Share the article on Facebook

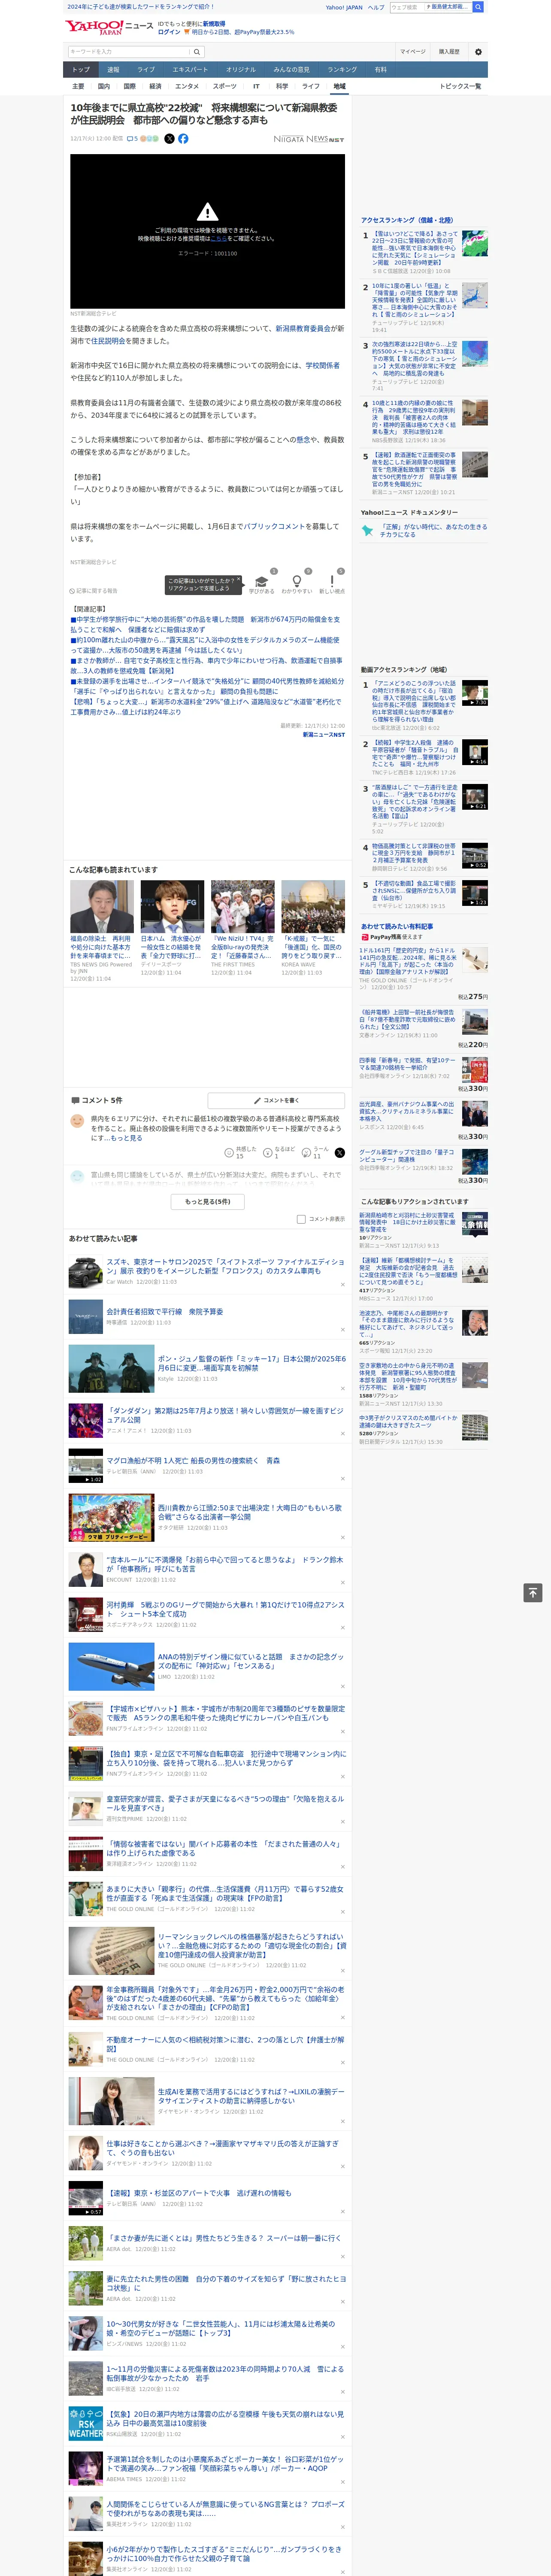pyautogui.click(x=183, y=139)
